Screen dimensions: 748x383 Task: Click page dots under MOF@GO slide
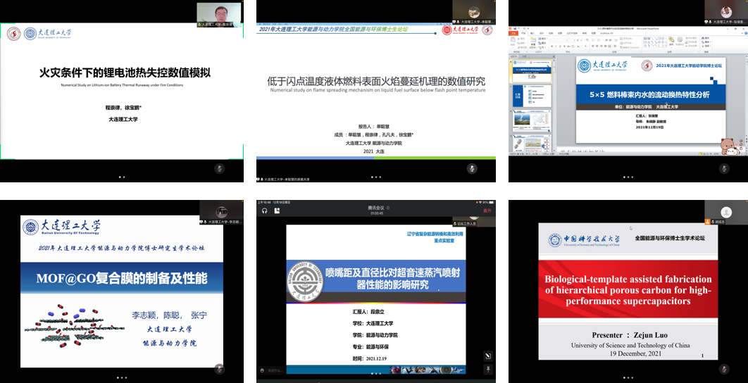point(122,378)
